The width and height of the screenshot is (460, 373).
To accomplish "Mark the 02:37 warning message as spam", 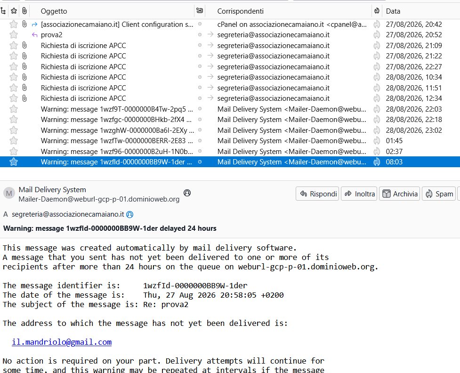I will pos(377,152).
